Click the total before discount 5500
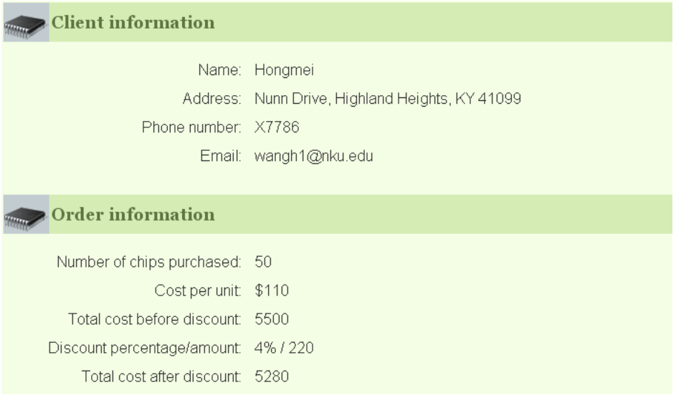This screenshot has height=395, width=681. coord(272,319)
